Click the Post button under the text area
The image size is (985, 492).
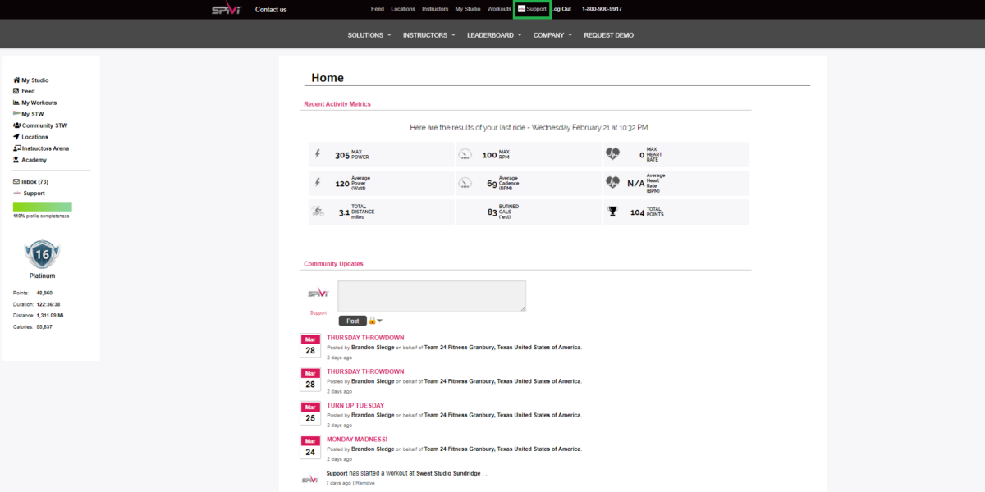[352, 321]
